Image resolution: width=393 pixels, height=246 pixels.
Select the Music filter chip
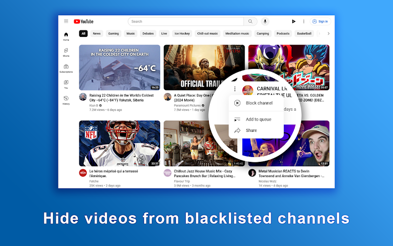[x=131, y=33]
